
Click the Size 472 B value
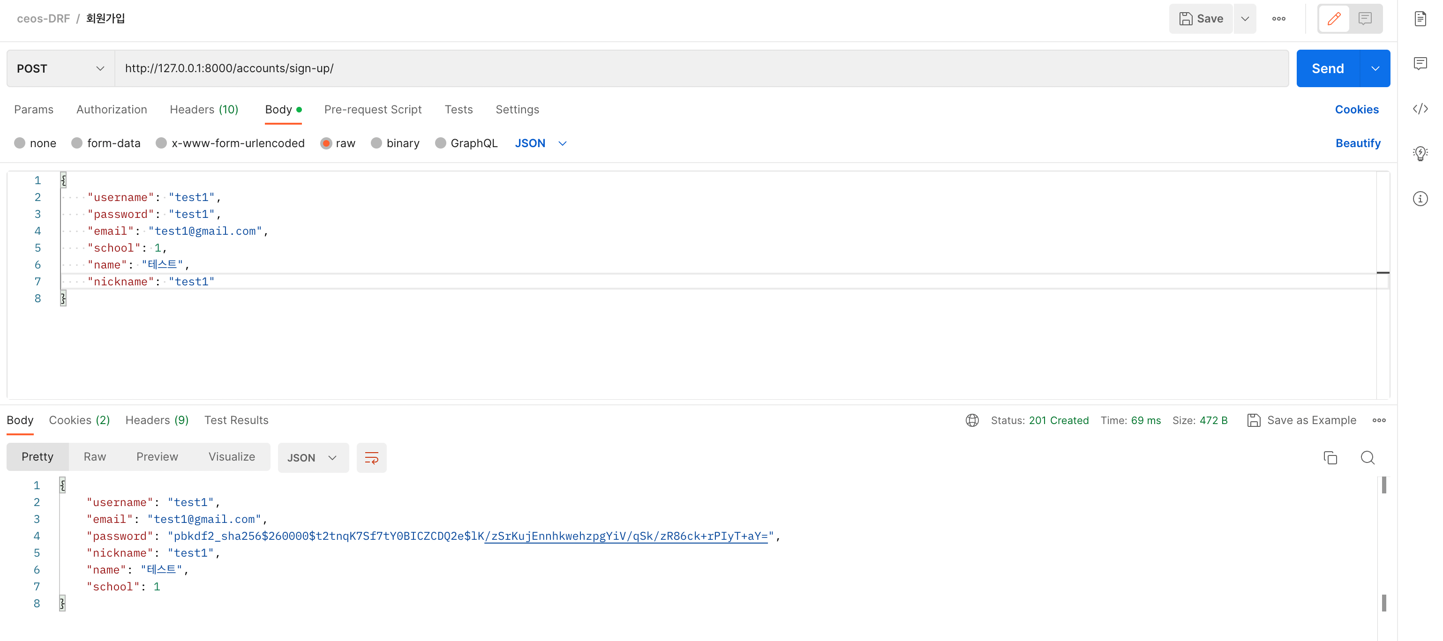tap(1213, 420)
